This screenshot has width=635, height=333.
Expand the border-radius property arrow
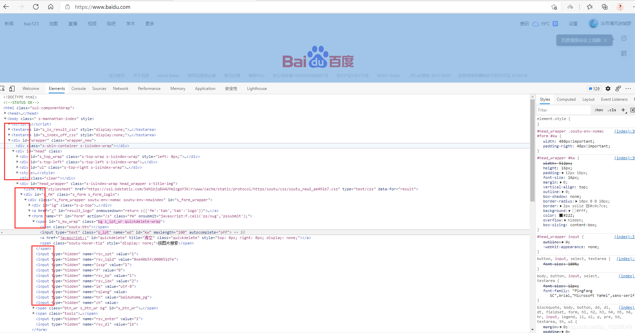[x=577, y=201]
